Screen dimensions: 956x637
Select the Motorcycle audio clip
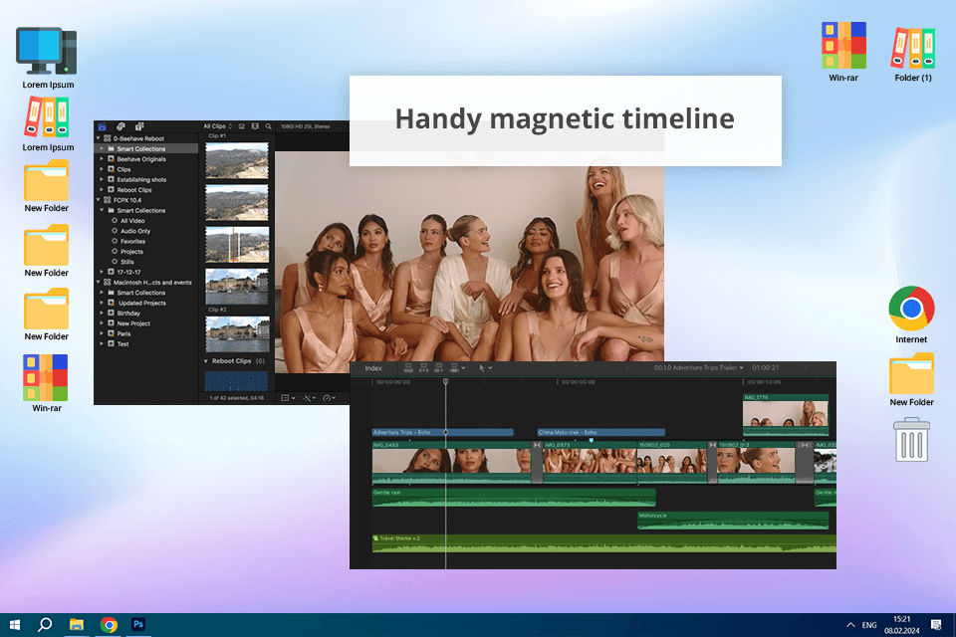[x=733, y=520]
